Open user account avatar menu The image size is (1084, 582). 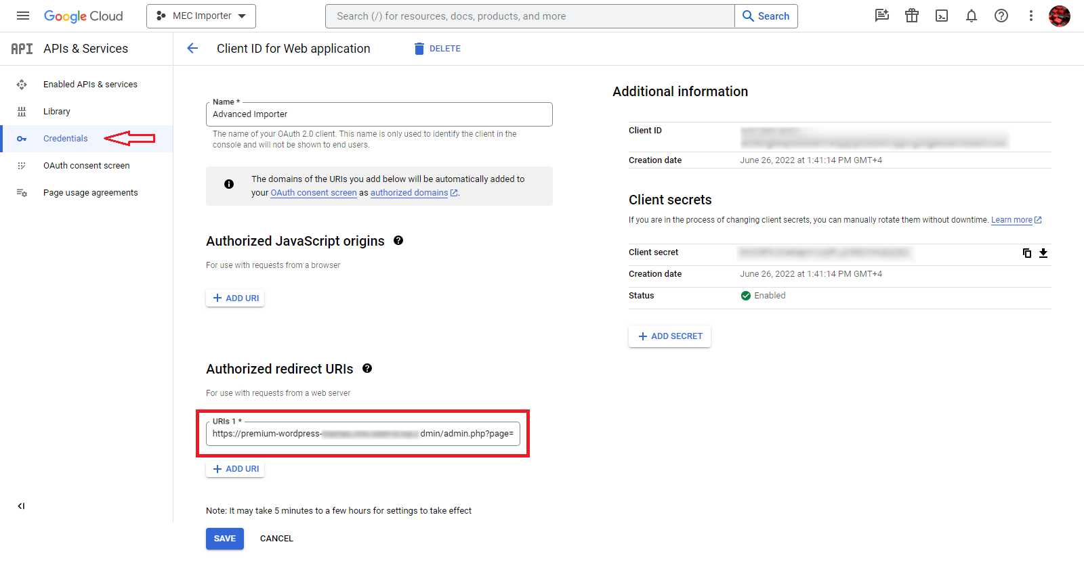pyautogui.click(x=1060, y=16)
